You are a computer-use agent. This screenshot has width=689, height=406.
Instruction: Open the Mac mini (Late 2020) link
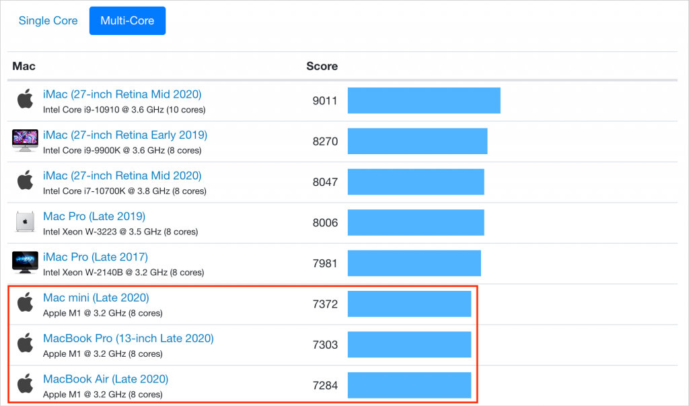coord(96,298)
